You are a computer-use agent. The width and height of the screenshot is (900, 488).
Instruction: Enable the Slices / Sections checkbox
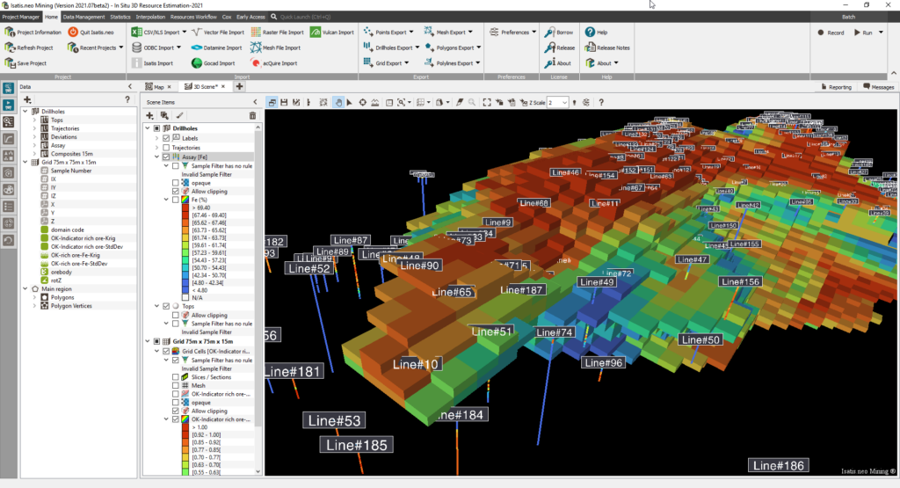[176, 377]
